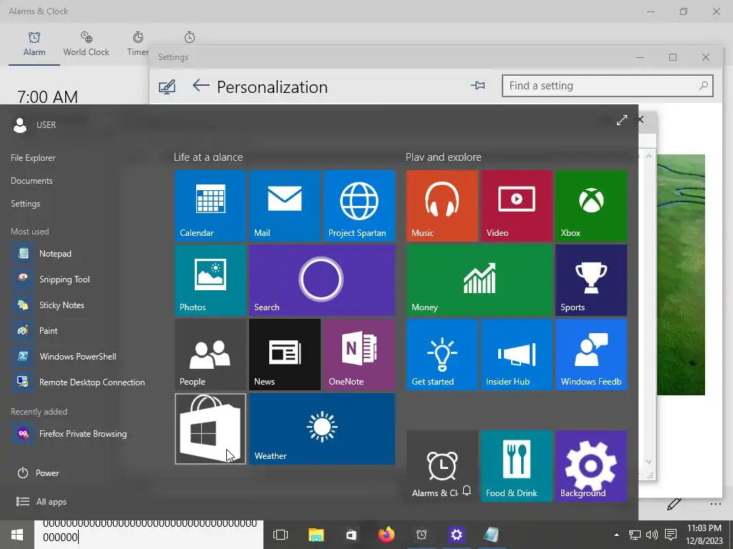Screen dimensions: 733x549
Task: Click the taskbar search text box
Action: [149, 535]
